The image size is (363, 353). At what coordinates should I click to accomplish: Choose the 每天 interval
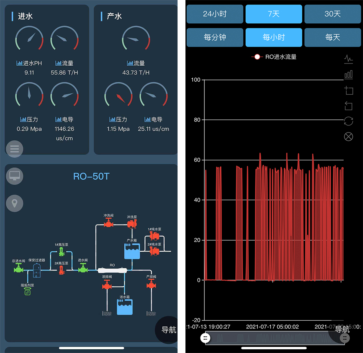pos(332,38)
